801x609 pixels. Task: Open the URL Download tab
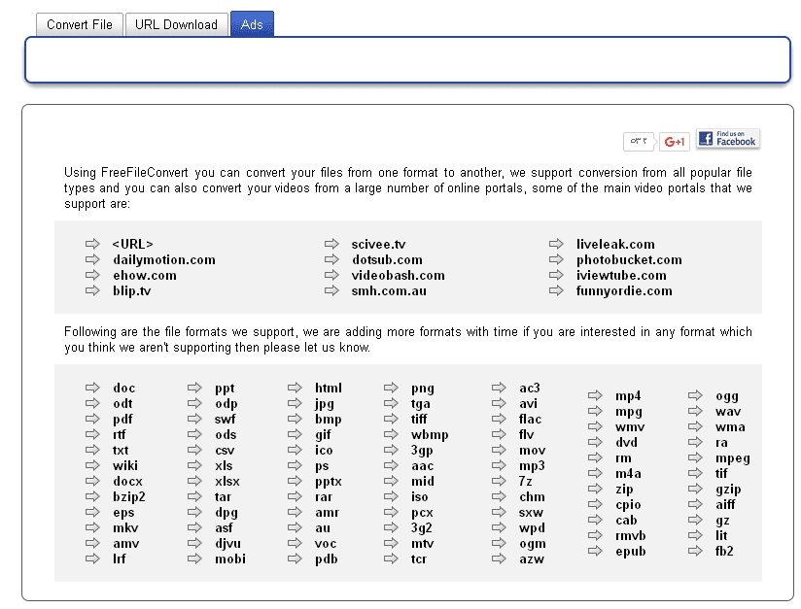tap(176, 24)
